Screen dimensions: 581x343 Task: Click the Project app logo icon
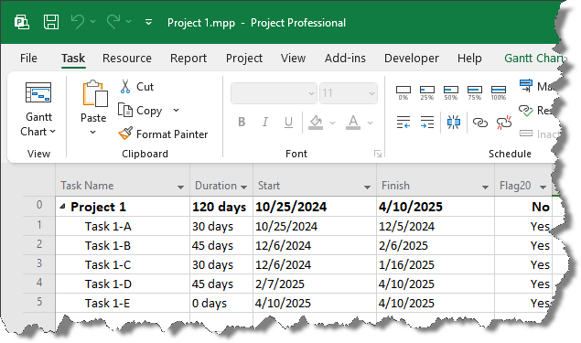[x=21, y=22]
